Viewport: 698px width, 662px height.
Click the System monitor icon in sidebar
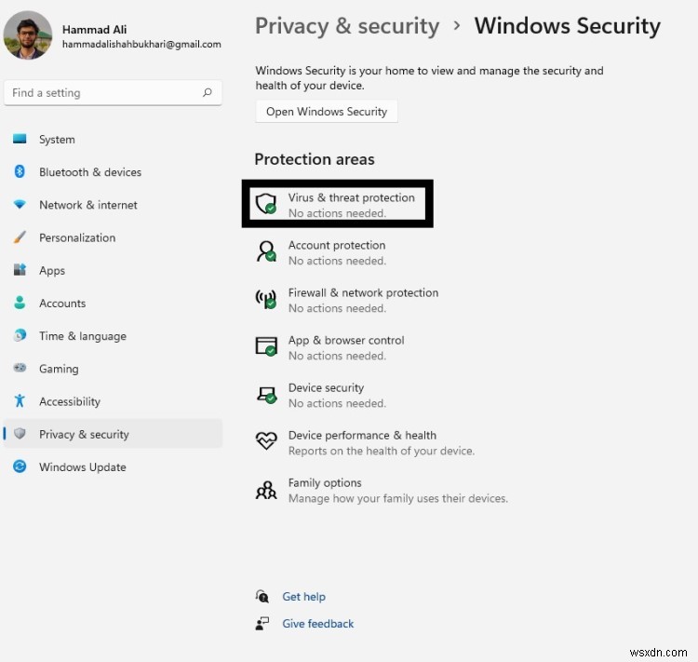[20, 139]
